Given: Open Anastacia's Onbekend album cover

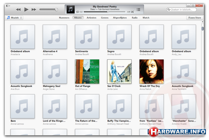Looking at the screenshot, I should tap(23, 37).
